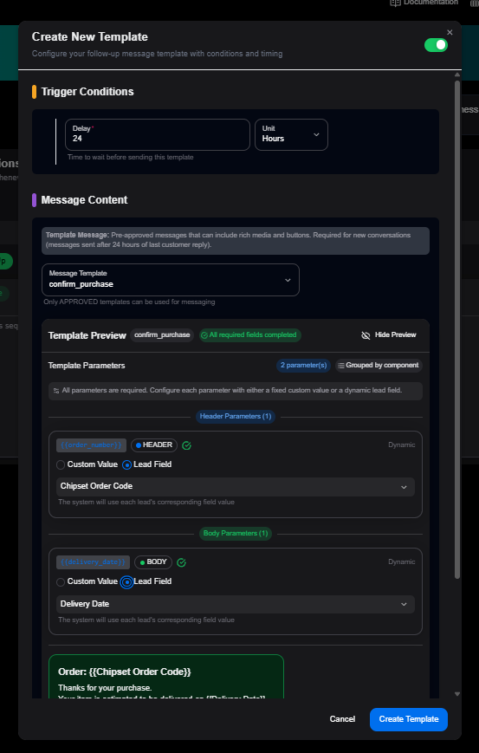Click the dialog's vertical scrollbar thumb
This screenshot has height=753, width=479.
click(x=457, y=329)
